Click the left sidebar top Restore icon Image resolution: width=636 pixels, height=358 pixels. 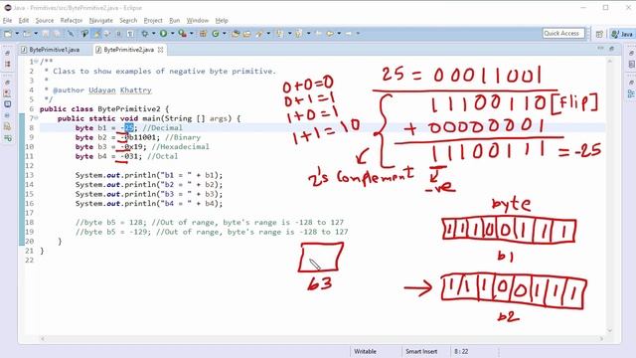[7, 53]
